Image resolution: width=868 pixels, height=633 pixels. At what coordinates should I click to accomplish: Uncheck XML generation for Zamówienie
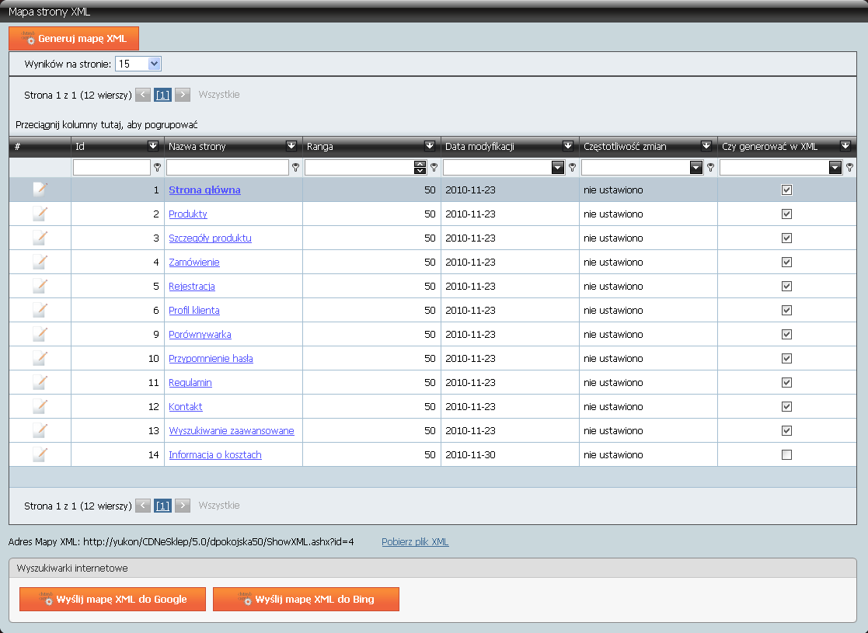point(786,262)
